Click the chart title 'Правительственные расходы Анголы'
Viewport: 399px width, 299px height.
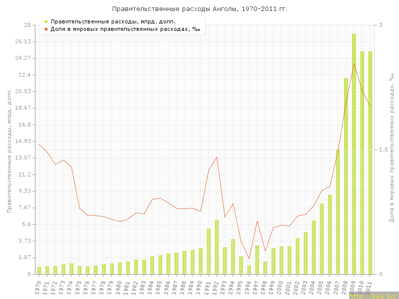199,9
